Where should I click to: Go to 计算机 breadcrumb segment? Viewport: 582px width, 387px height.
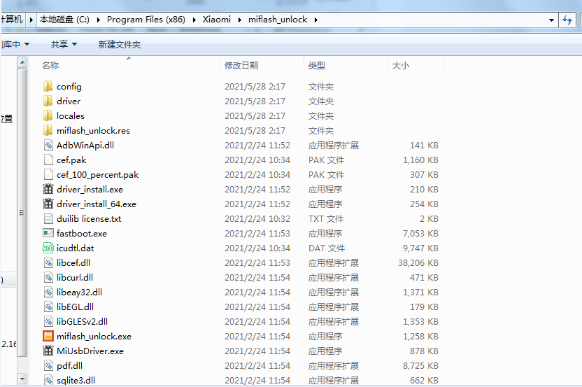12,20
